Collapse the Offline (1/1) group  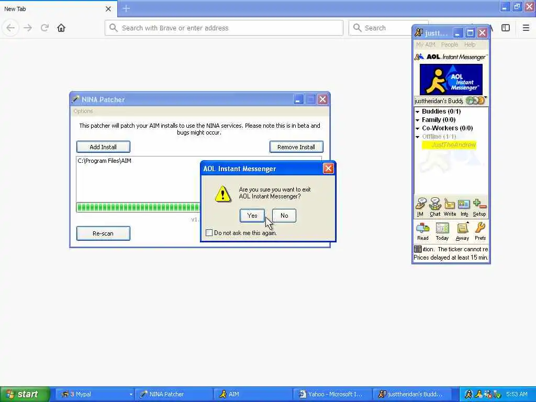tap(417, 137)
